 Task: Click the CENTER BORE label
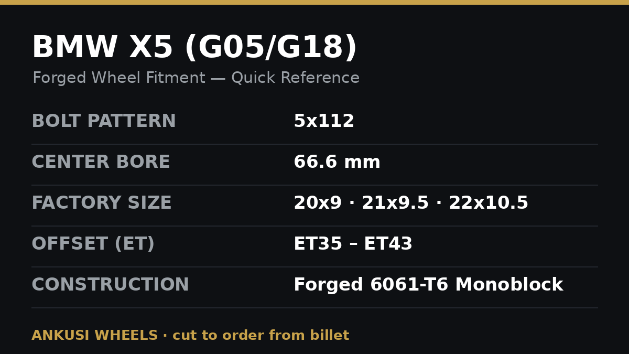(101, 163)
